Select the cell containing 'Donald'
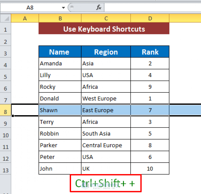 click(60, 98)
